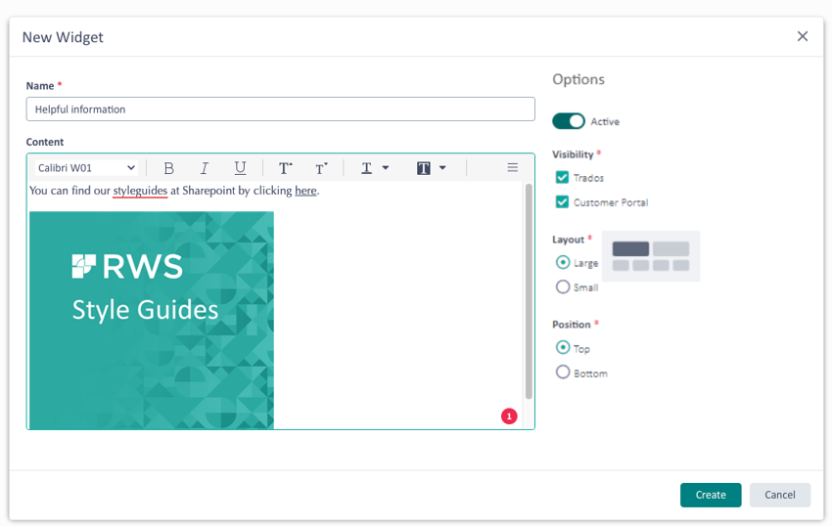Open the Calibri W01 font dropdown

85,168
